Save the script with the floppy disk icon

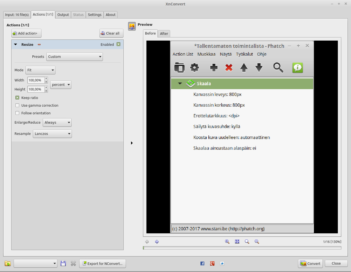[x=63, y=263]
